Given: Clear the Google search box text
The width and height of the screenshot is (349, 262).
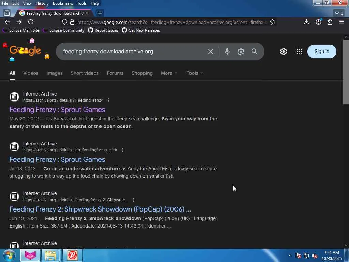Looking at the screenshot, I should click(x=211, y=52).
